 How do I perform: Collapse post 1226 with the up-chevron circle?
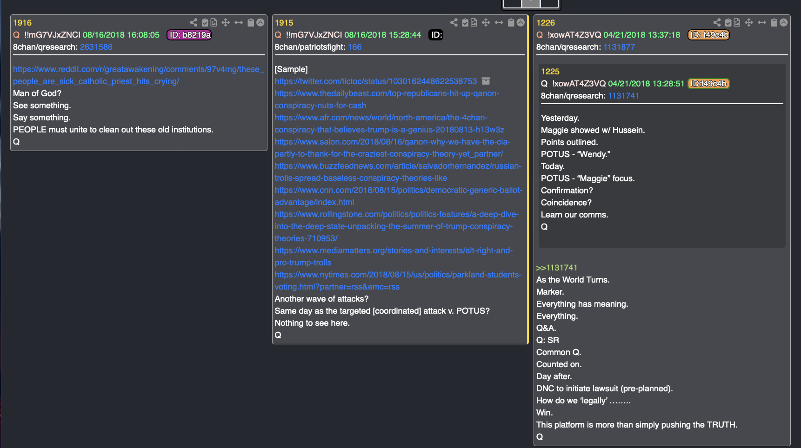[784, 22]
